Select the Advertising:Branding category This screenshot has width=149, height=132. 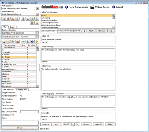pos(77,20)
